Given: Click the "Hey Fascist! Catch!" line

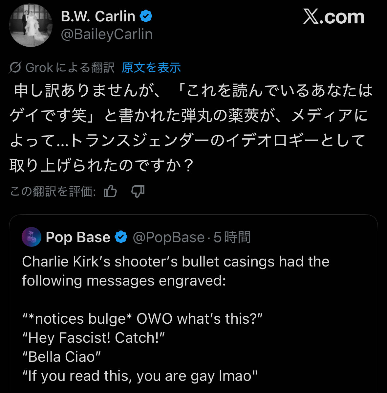Looking at the screenshot, I should point(93,338).
